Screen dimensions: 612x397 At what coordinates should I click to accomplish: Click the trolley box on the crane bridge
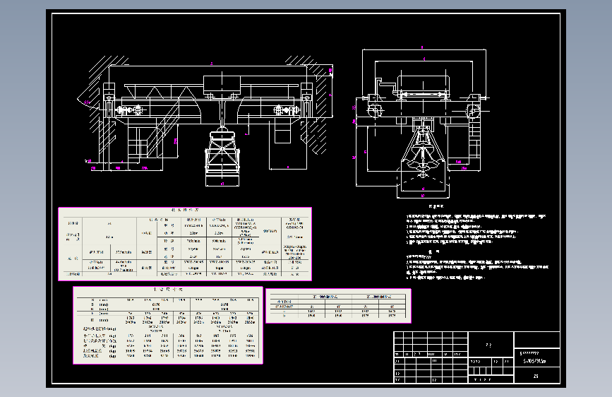(x=222, y=85)
